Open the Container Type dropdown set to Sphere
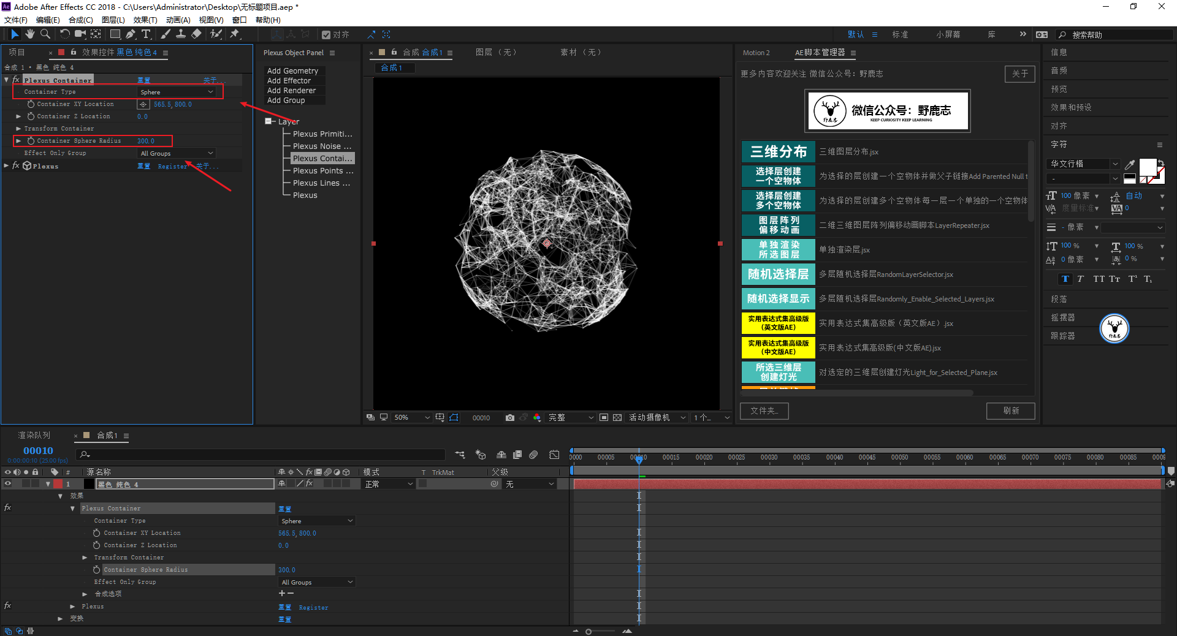The image size is (1177, 636). pos(177,92)
